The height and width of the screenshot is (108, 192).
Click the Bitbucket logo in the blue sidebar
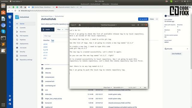tap(10, 17)
